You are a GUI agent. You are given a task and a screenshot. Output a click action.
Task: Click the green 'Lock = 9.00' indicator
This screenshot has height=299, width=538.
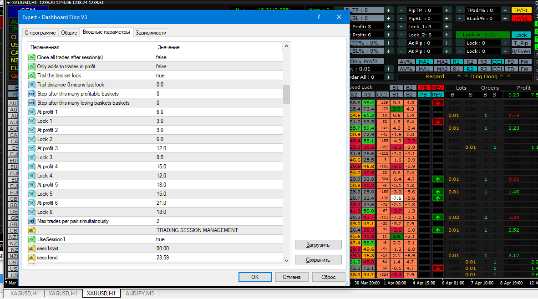(483, 35)
